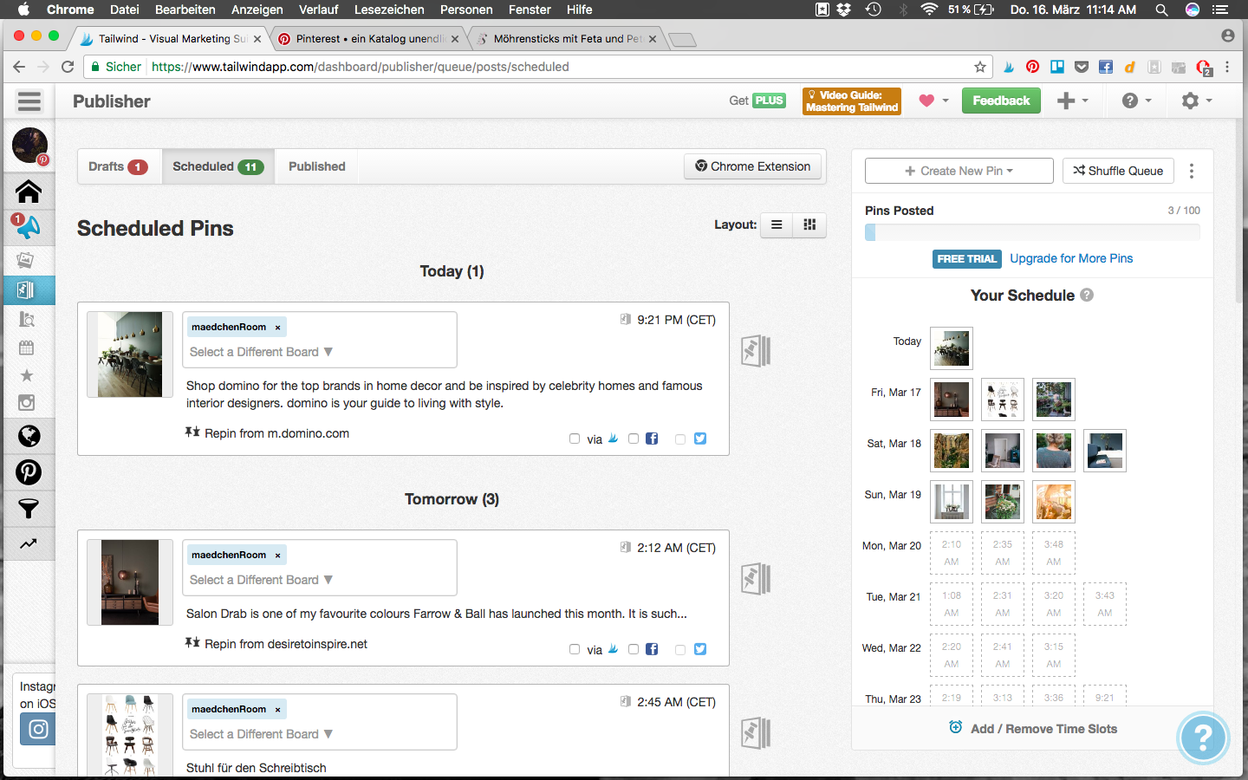1248x780 pixels.
Task: Expand the Create New Pin dropdown
Action: (959, 171)
